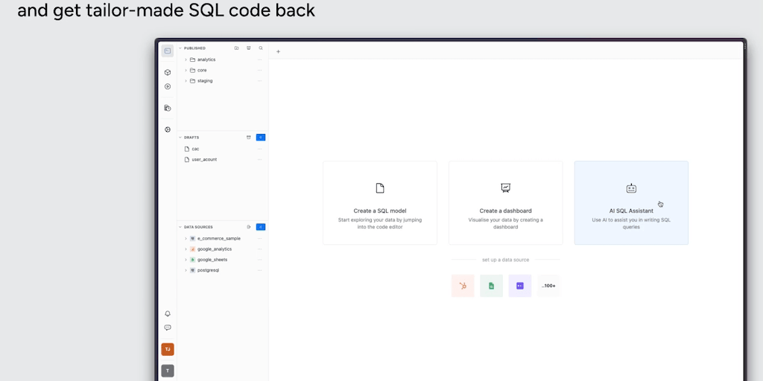Screen dimensions: 763x381
Task: Click the HubSpot data source icon
Action: pos(463,286)
